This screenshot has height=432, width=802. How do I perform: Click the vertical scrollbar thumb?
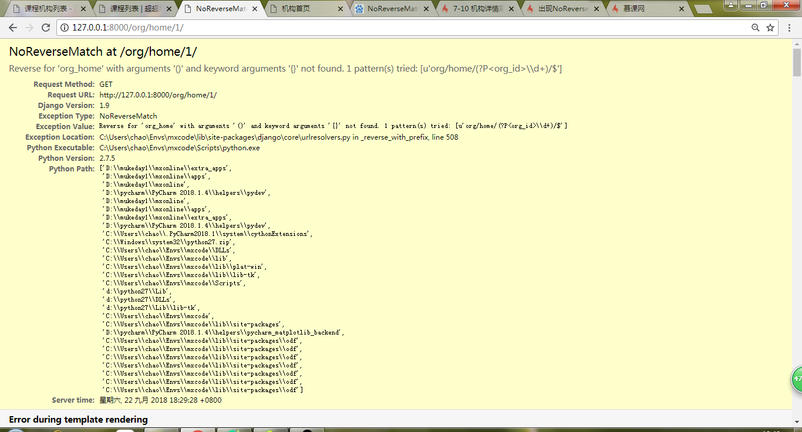797,62
